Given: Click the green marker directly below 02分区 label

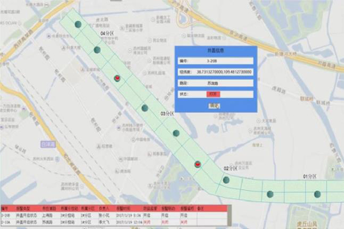Looking at the screenshot, I should [x=226, y=180].
